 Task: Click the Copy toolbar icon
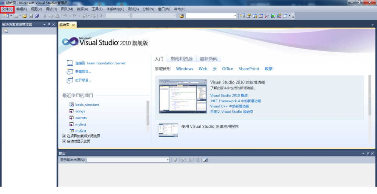pyautogui.click(x=51, y=16)
